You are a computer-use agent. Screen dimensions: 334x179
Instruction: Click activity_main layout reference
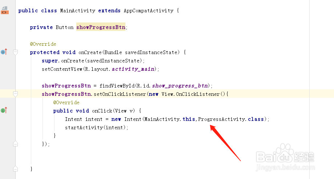[x=133, y=69]
